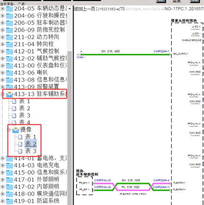Click scroll-up arrow of tree panel
This screenshot has width=204, height=205.
(x=69, y=8)
